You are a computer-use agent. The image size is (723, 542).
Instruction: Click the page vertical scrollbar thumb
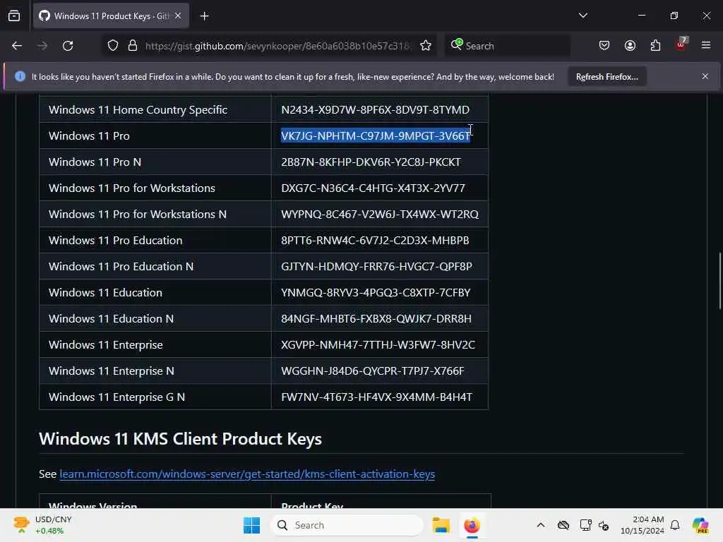(x=719, y=281)
